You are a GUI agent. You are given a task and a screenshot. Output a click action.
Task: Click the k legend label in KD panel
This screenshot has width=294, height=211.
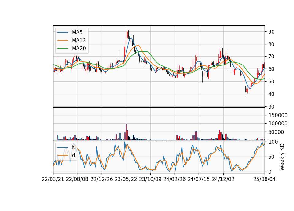click(73, 147)
